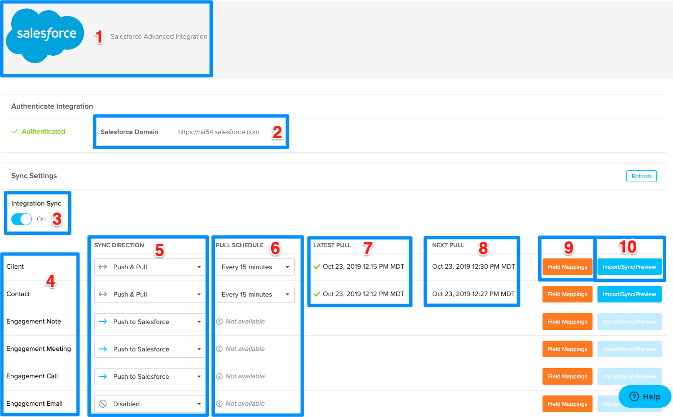The width and height of the screenshot is (673, 417).
Task: Click Import/Sync/Preview for Engagement Meeting
Action: click(629, 349)
